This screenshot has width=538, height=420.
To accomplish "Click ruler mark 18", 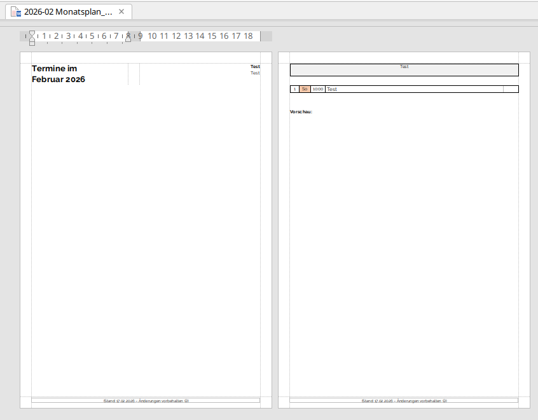I will click(248, 36).
